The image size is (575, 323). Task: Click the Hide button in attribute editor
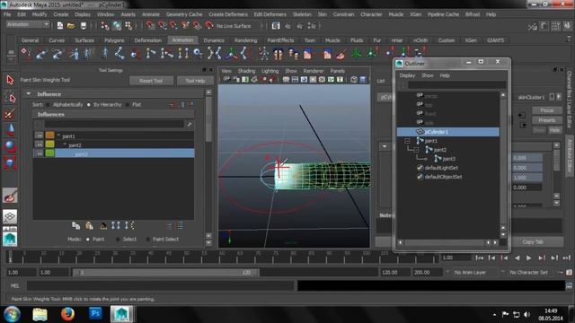pos(555,130)
